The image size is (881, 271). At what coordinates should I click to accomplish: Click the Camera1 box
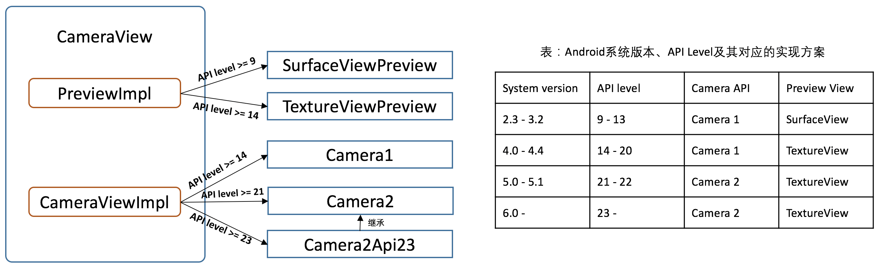tap(359, 155)
